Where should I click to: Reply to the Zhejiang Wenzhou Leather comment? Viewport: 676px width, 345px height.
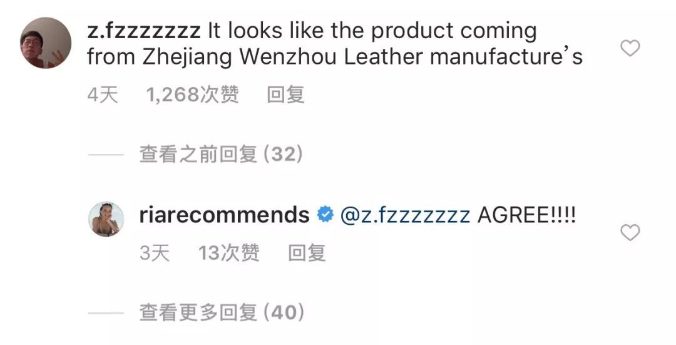coord(285,95)
